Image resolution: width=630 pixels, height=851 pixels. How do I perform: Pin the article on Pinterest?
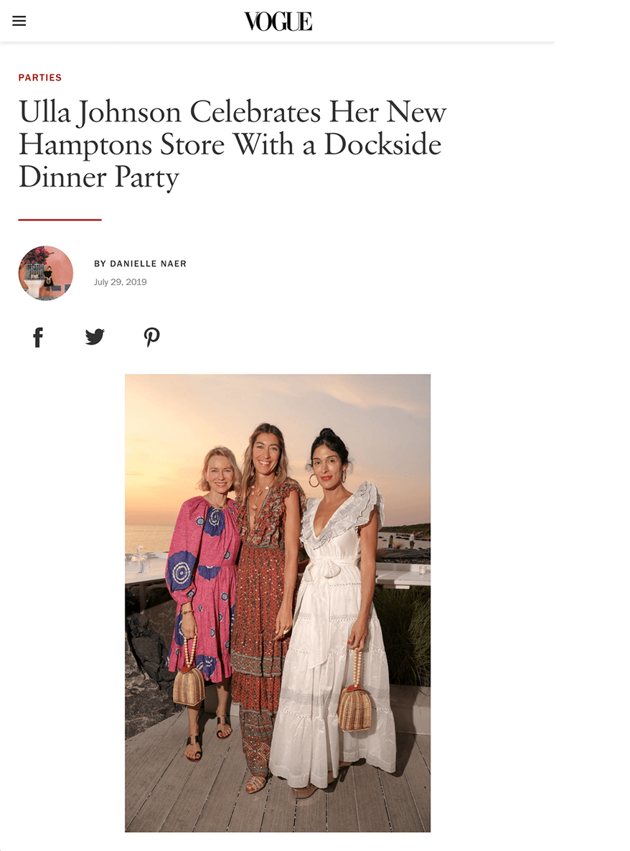click(x=152, y=337)
